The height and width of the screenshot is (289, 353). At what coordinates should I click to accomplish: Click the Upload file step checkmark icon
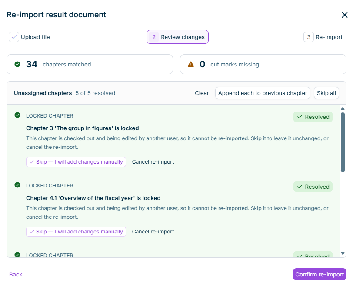pos(14,37)
